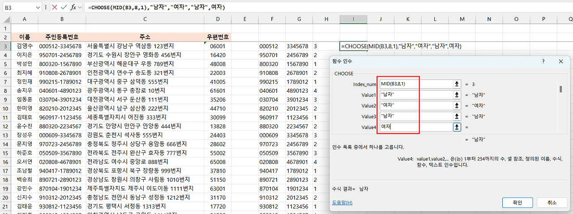Click the 취소 button in the dialog

pyautogui.click(x=552, y=202)
